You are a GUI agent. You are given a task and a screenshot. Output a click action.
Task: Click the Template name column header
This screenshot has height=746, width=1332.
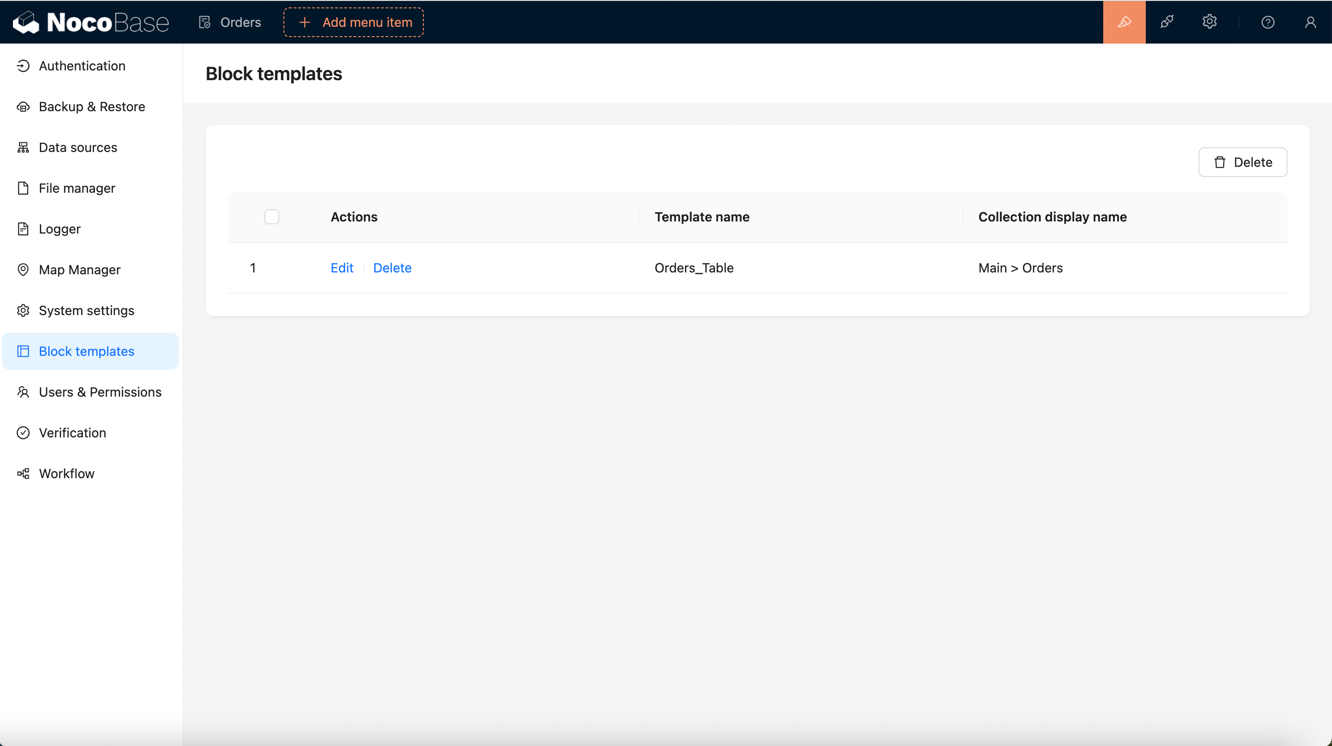(702, 217)
